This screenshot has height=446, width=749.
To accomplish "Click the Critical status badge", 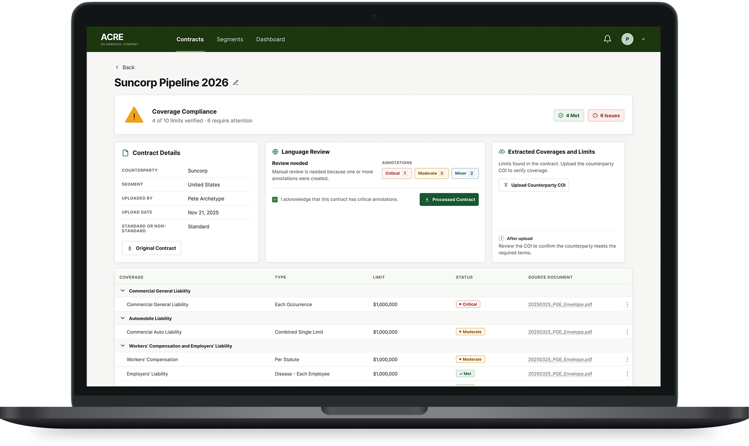I will coord(468,304).
